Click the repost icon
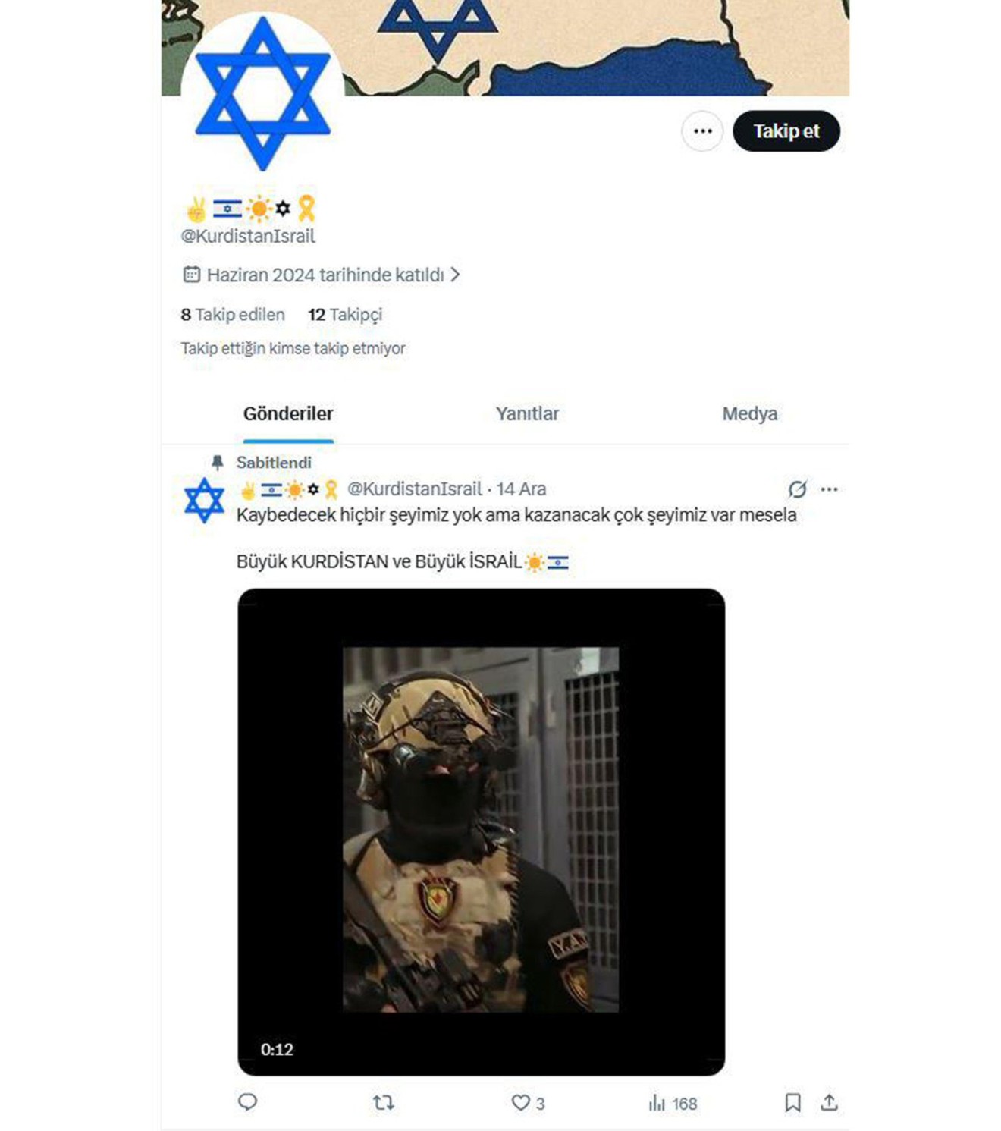This screenshot has width=1001, height=1131. (384, 1102)
